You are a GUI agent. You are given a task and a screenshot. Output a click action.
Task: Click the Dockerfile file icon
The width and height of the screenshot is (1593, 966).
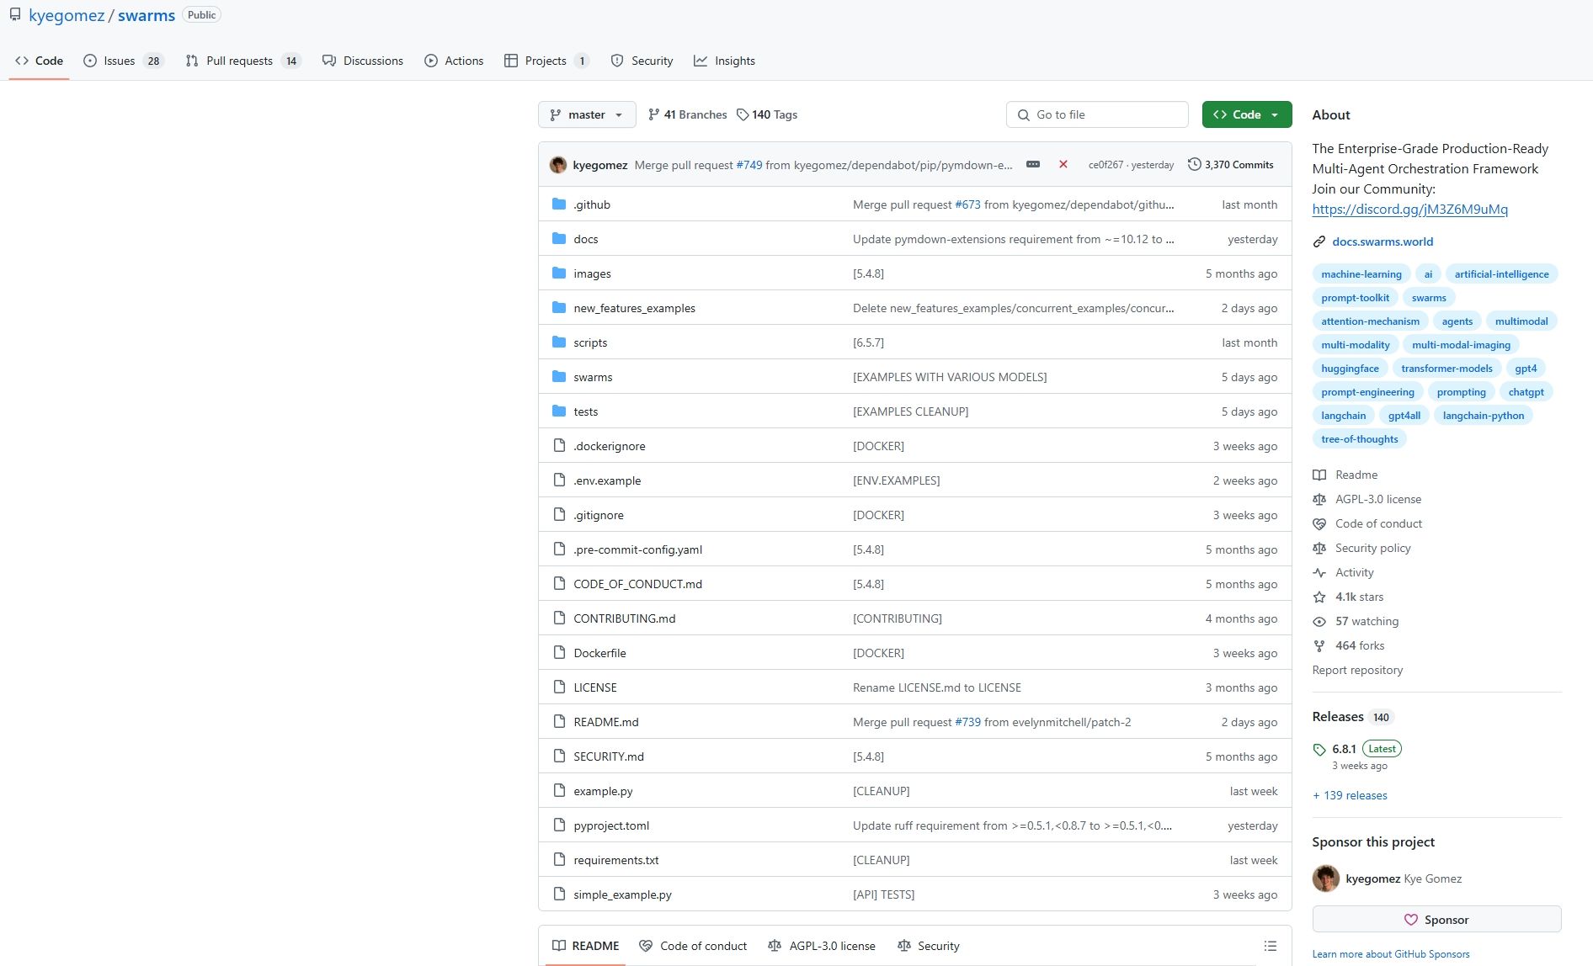click(x=559, y=653)
